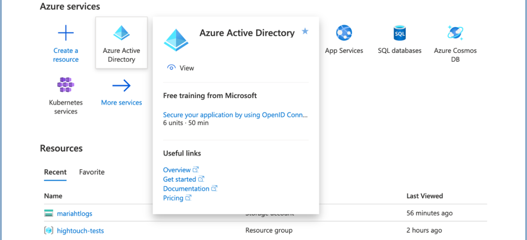The height and width of the screenshot is (240, 527).
Task: Click the Useful links heading
Action: click(x=182, y=154)
